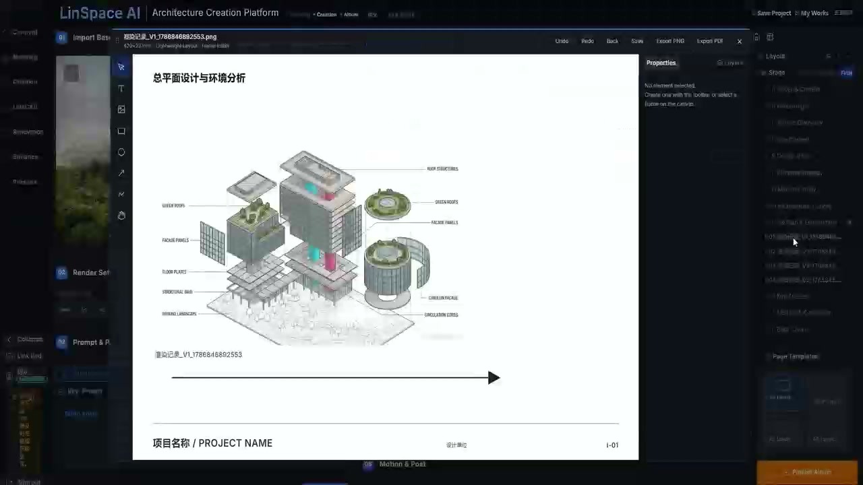The image size is (863, 485).
Task: Select the pointer selection tool
Action: [x=121, y=67]
